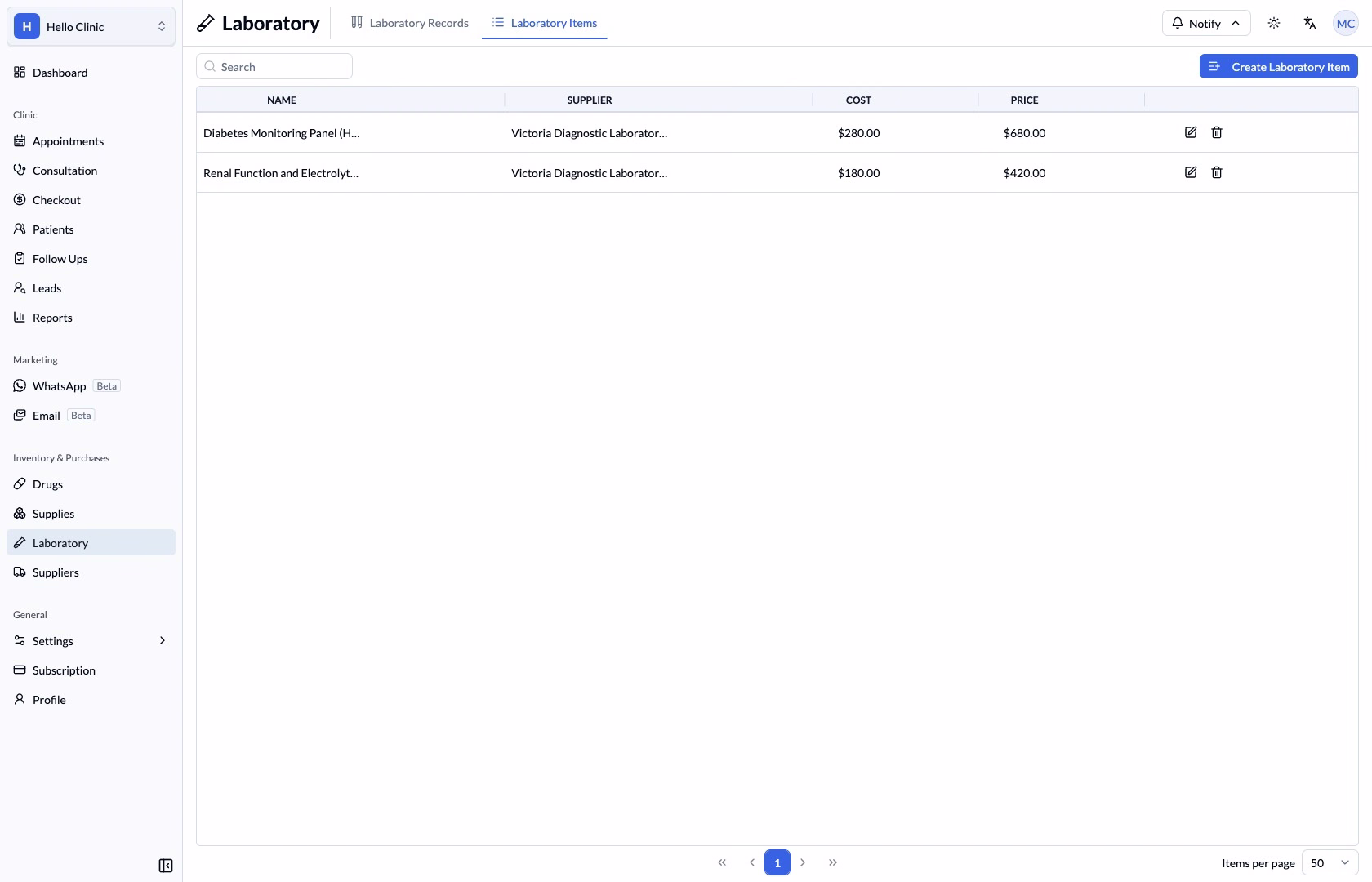Click the $420.00 price cell
Image resolution: width=1372 pixels, height=882 pixels.
(1024, 172)
